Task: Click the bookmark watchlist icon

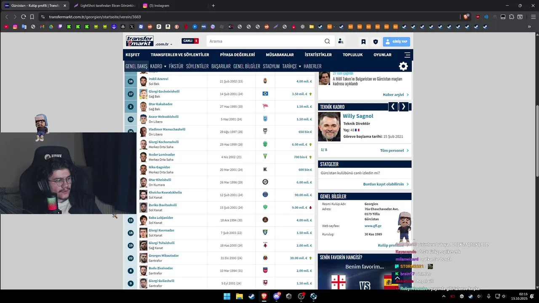Action: coord(363,42)
